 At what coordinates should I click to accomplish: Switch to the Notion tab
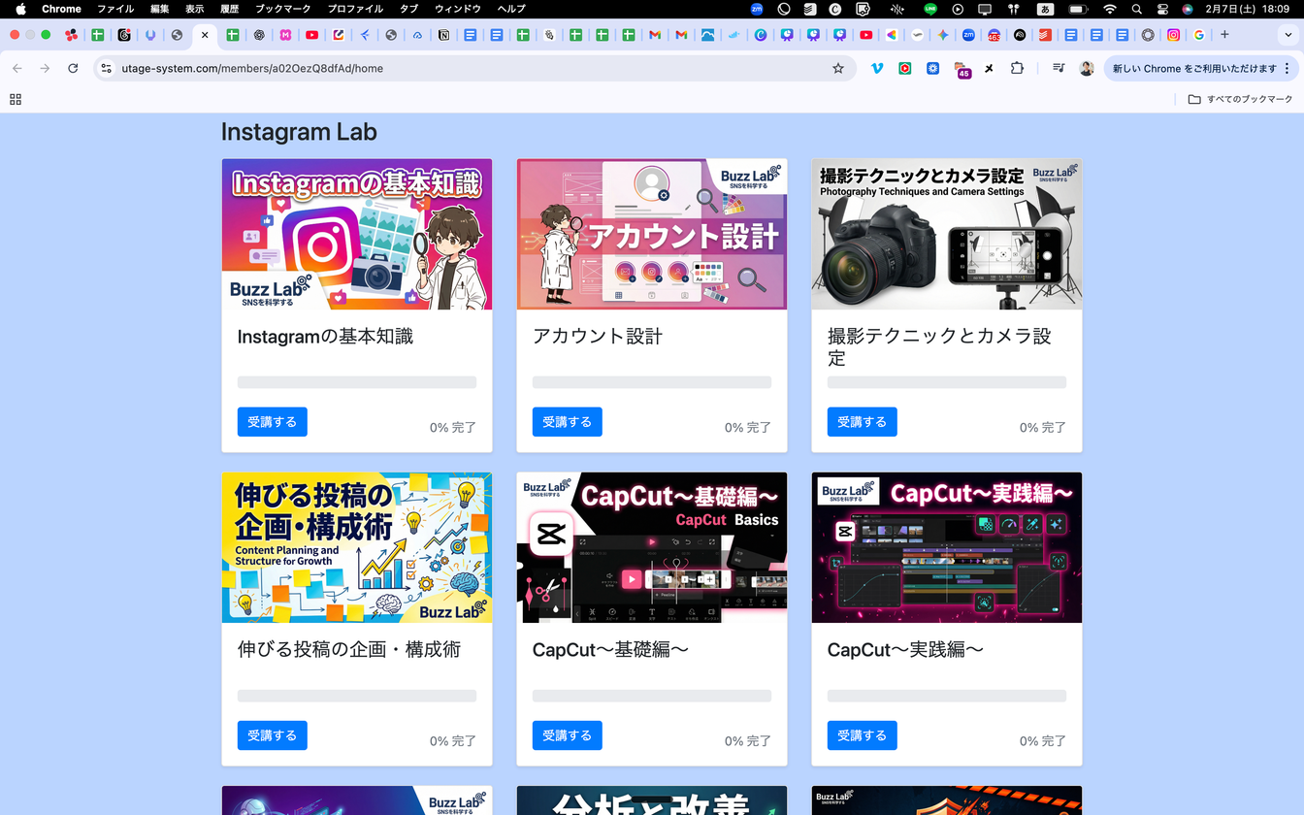pos(443,35)
